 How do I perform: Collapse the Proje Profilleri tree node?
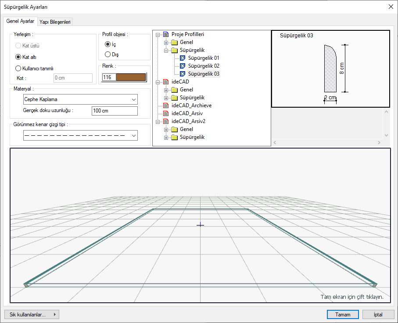pos(158,34)
